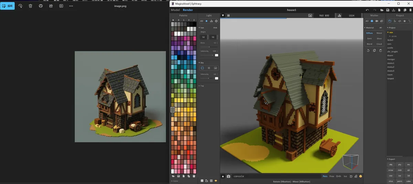413x184 pixels.
Task: Rotate the image in the photo viewer
Action: 20,6
